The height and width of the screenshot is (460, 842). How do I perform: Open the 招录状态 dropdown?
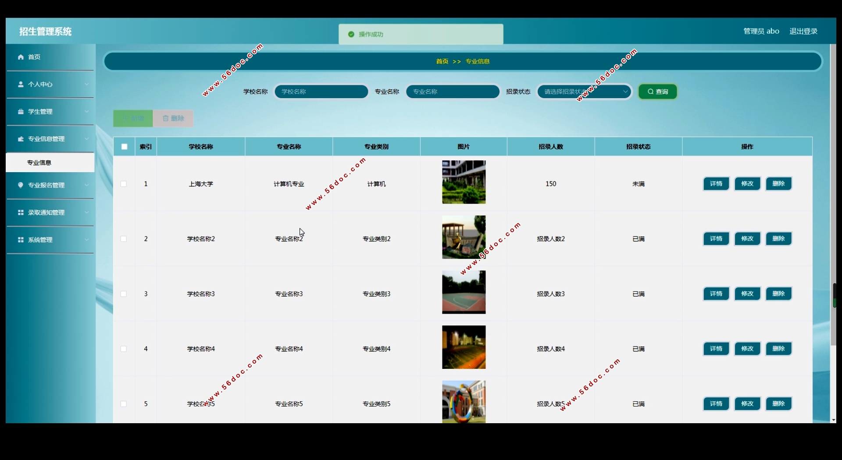pyautogui.click(x=584, y=92)
